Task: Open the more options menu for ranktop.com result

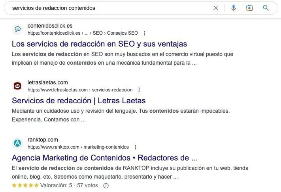Action: 136,147
